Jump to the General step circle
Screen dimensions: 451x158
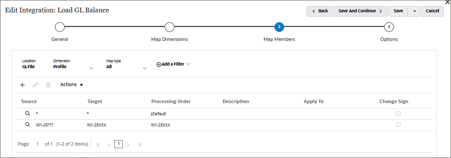tap(60, 27)
